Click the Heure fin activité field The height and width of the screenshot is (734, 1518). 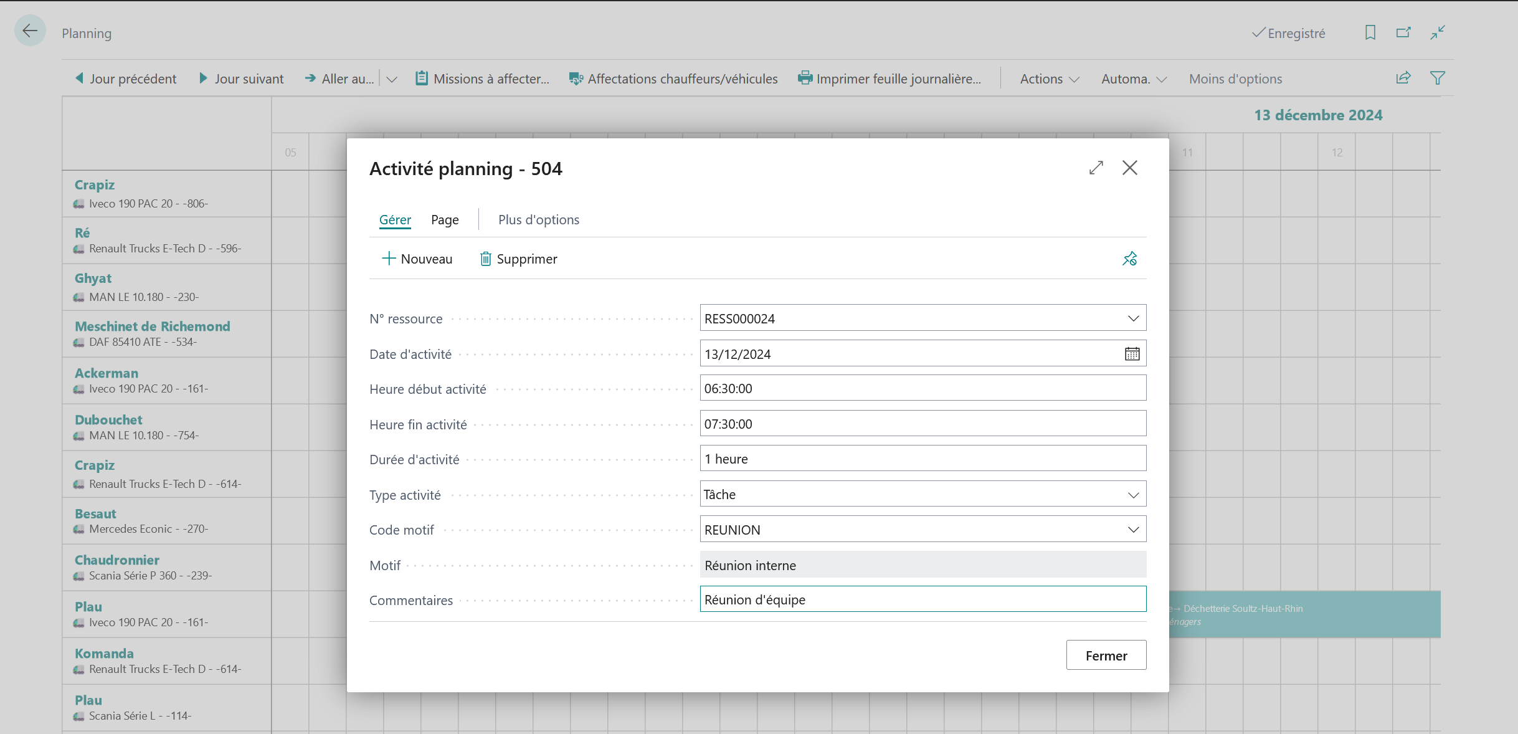(923, 424)
